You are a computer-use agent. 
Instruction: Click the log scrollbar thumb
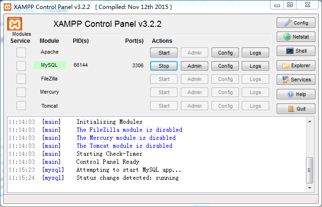tap(309, 170)
